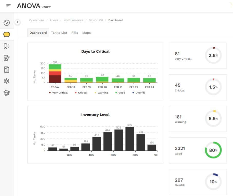Click the inventory bar labeled 51
Viewport: 233px width, 196px height.
coord(64,150)
